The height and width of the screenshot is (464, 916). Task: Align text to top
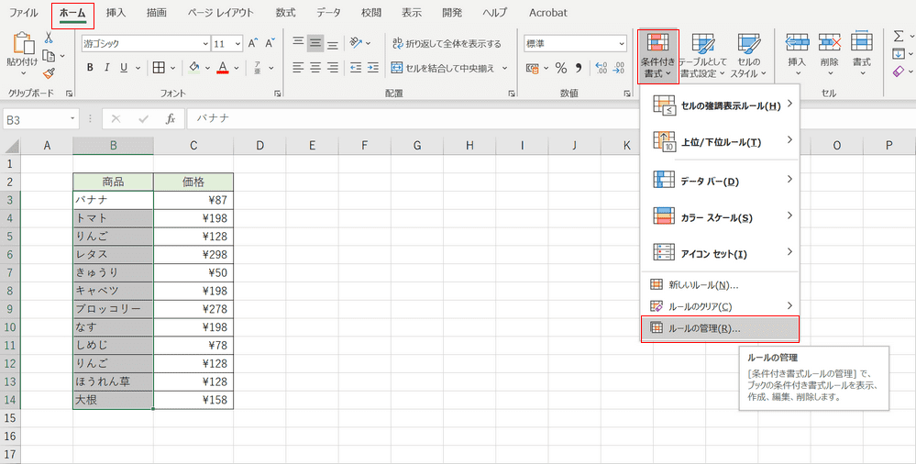point(299,43)
